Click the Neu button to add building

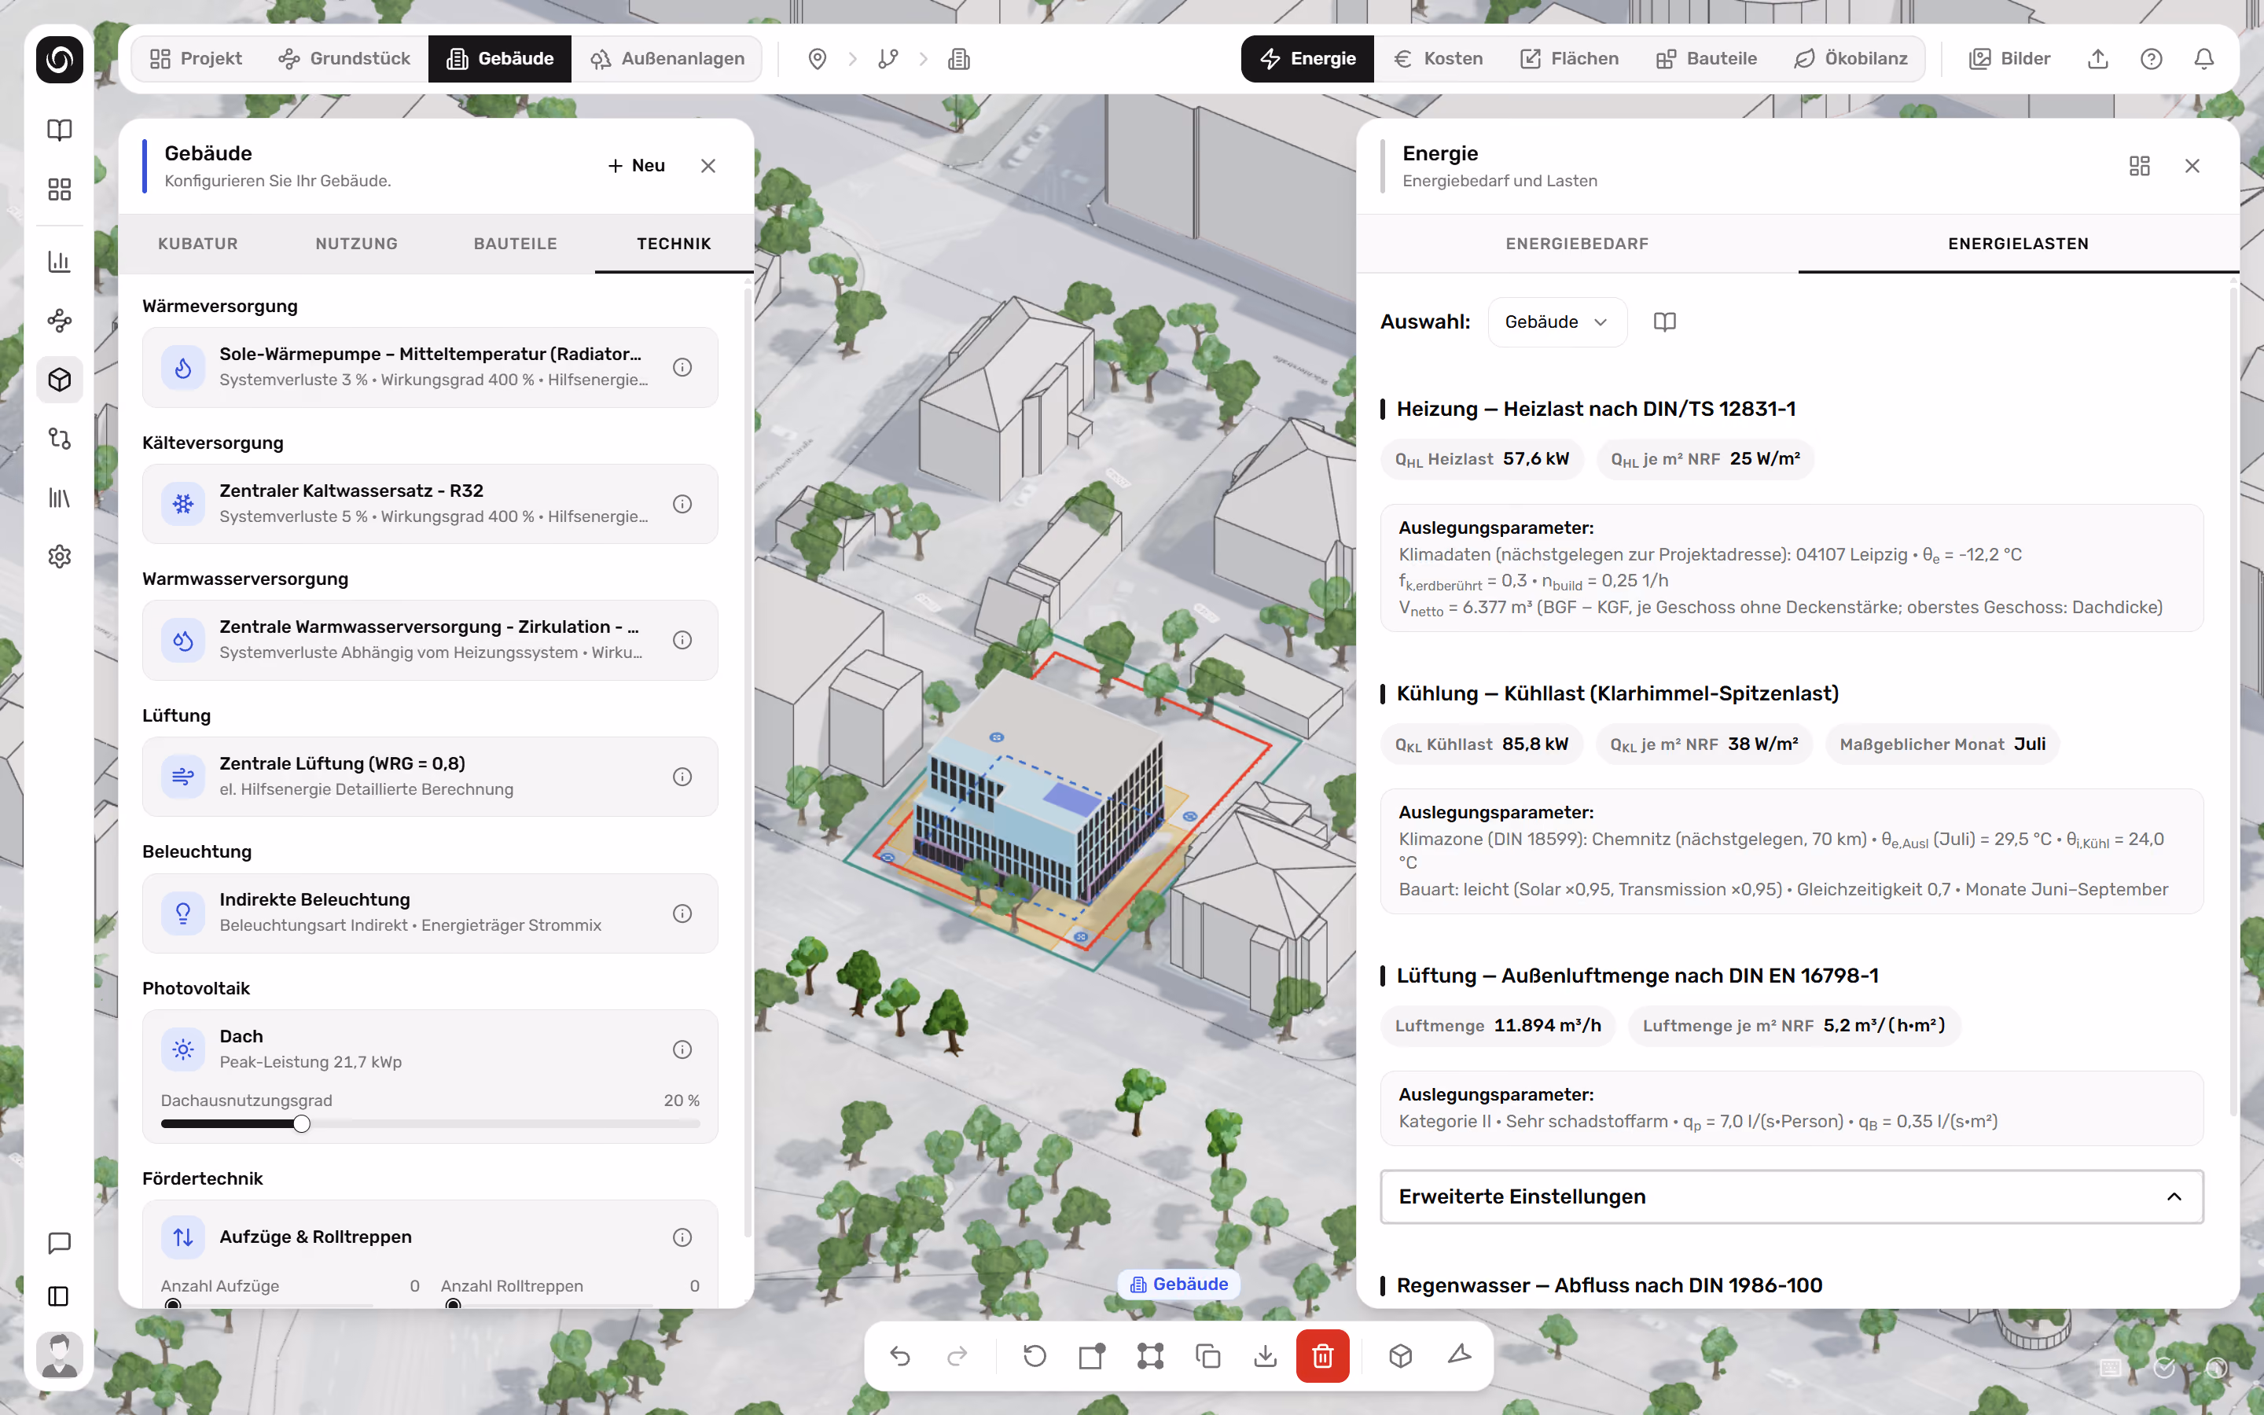pos(636,166)
